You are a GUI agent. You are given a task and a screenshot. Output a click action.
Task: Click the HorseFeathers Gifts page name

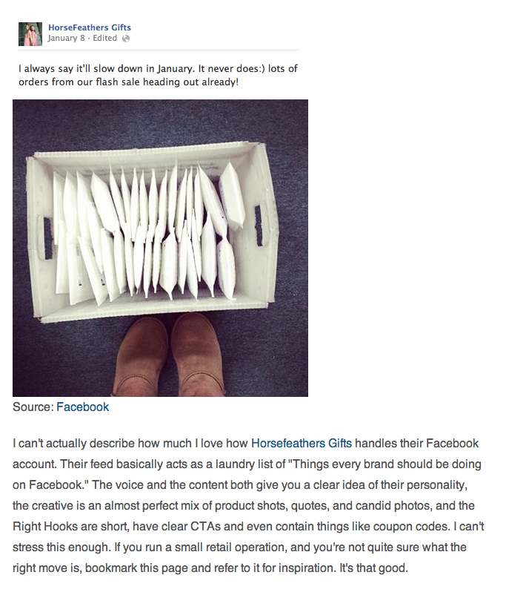click(x=90, y=27)
